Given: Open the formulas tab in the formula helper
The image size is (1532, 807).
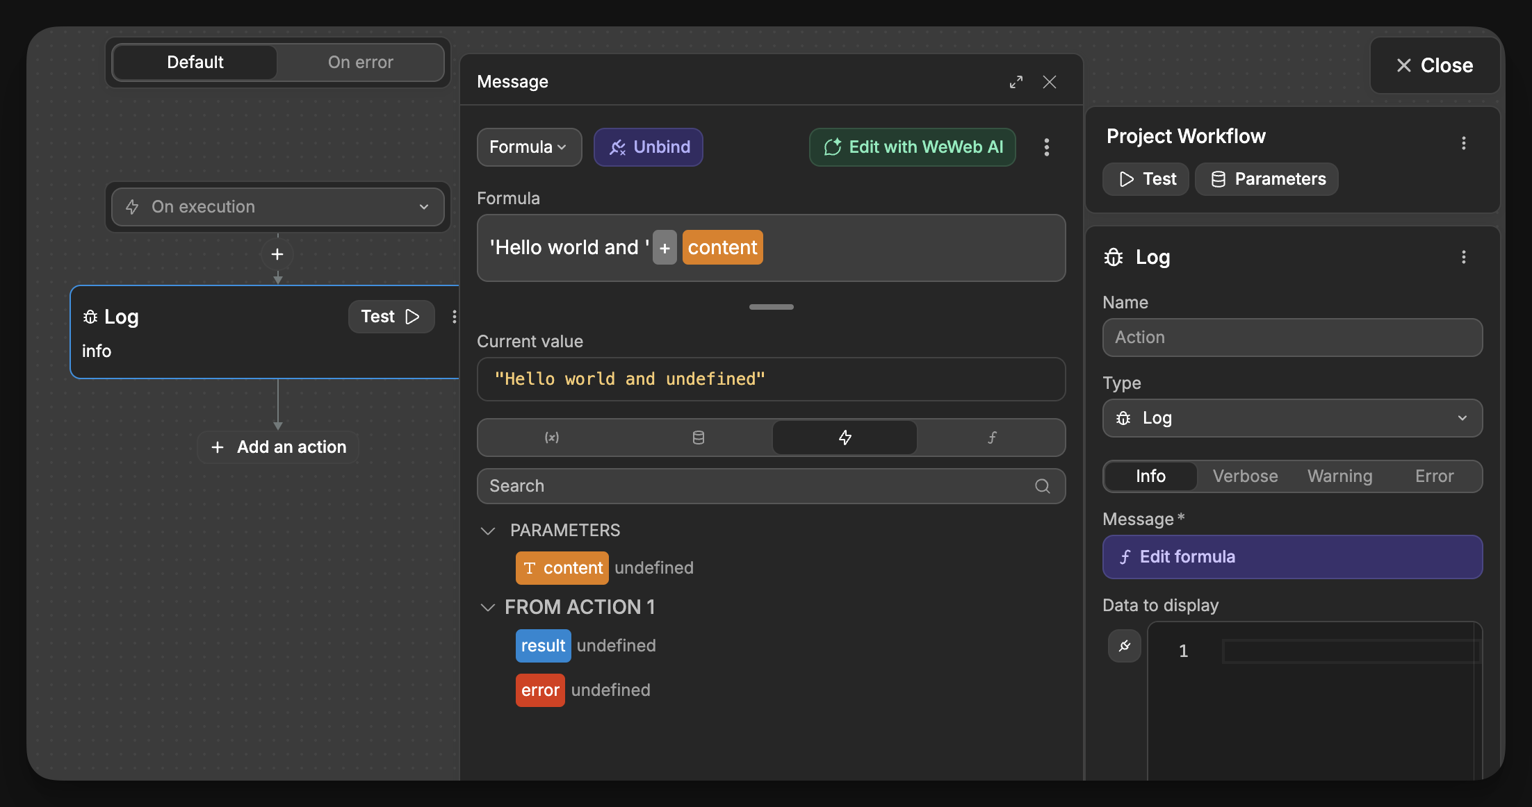Looking at the screenshot, I should pos(992,438).
